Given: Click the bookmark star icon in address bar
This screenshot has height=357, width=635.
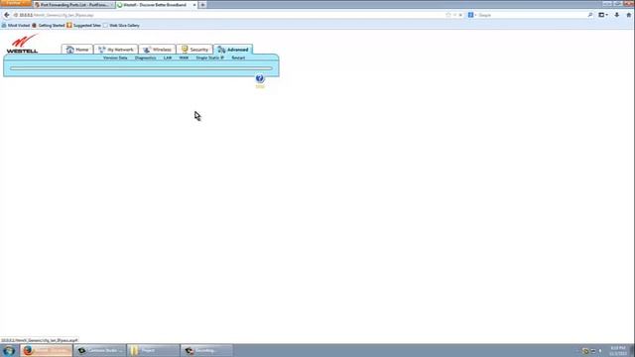Looking at the screenshot, I should [448, 15].
